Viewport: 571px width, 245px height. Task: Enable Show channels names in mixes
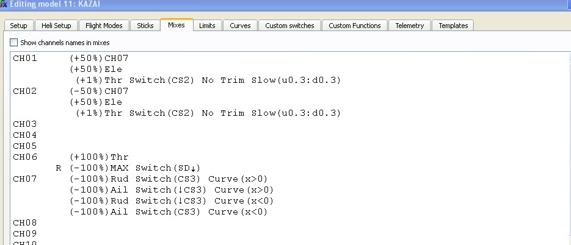click(14, 43)
